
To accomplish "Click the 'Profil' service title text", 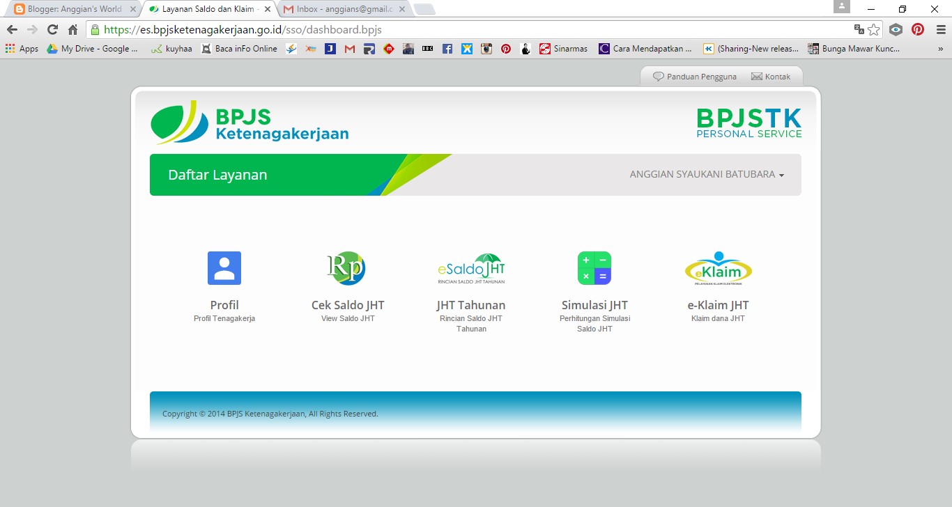I will [x=224, y=305].
